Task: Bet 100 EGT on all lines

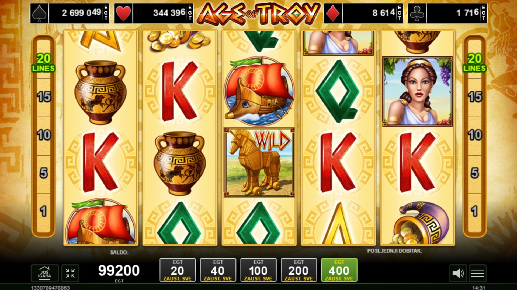Action: coord(258,270)
